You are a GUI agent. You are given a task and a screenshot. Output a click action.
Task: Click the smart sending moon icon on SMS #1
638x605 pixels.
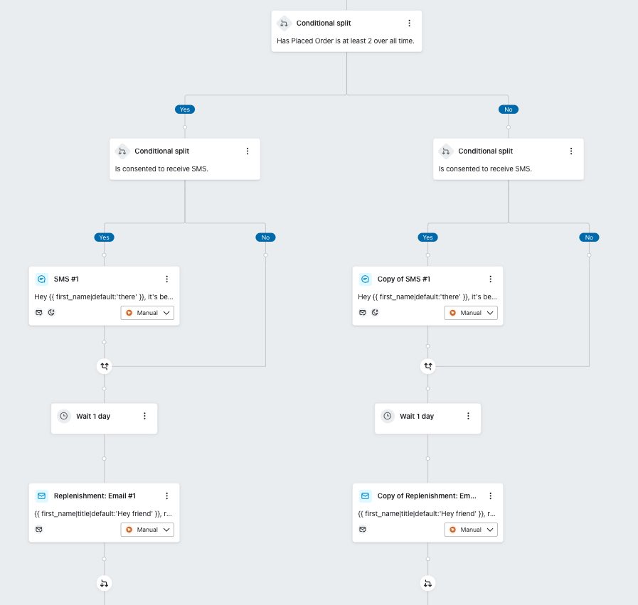tap(50, 312)
